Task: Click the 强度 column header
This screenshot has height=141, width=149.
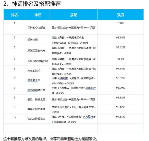Action: click(120, 15)
